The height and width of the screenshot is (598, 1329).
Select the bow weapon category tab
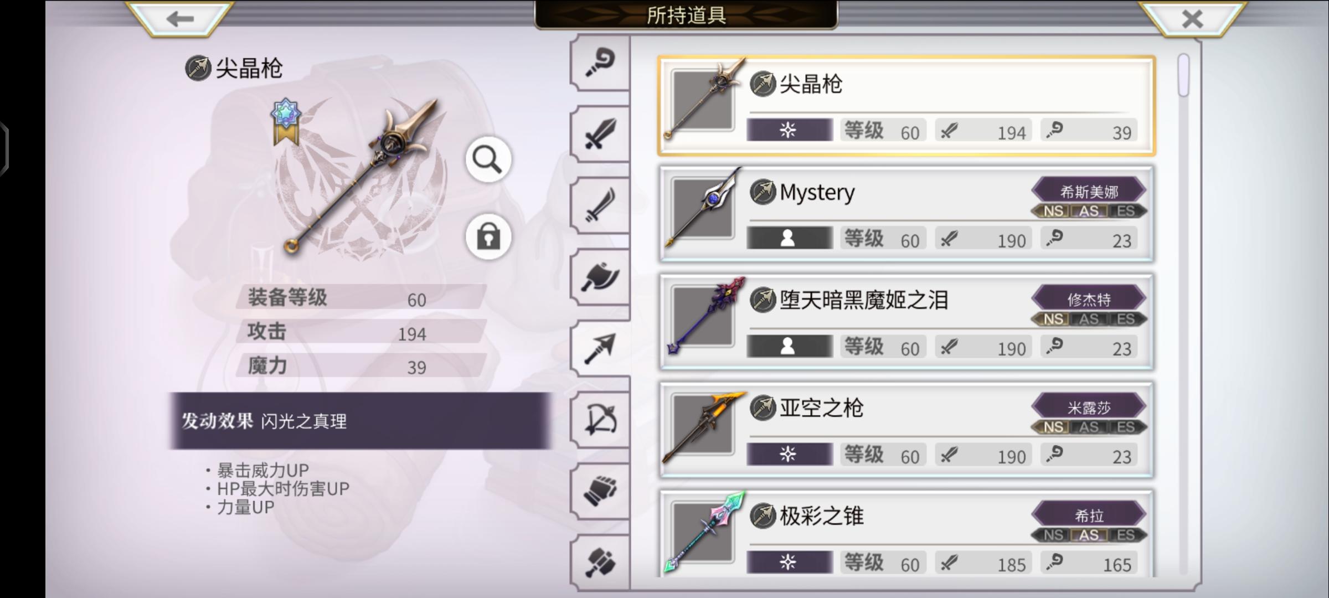coord(600,420)
